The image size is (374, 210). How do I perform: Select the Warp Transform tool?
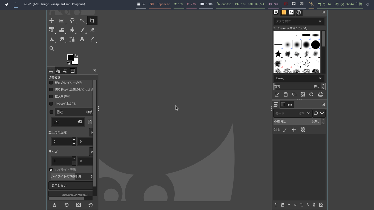click(x=62, y=30)
